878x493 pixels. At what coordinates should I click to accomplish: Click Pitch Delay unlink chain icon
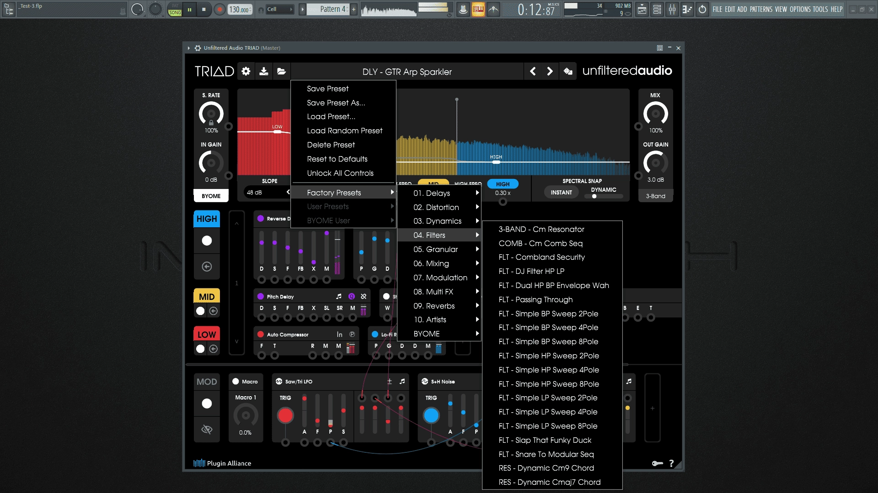pos(364,296)
